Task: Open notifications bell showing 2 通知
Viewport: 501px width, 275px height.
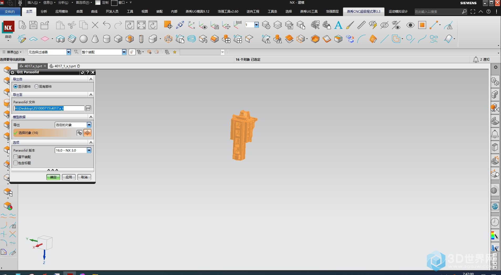Action: (x=481, y=60)
